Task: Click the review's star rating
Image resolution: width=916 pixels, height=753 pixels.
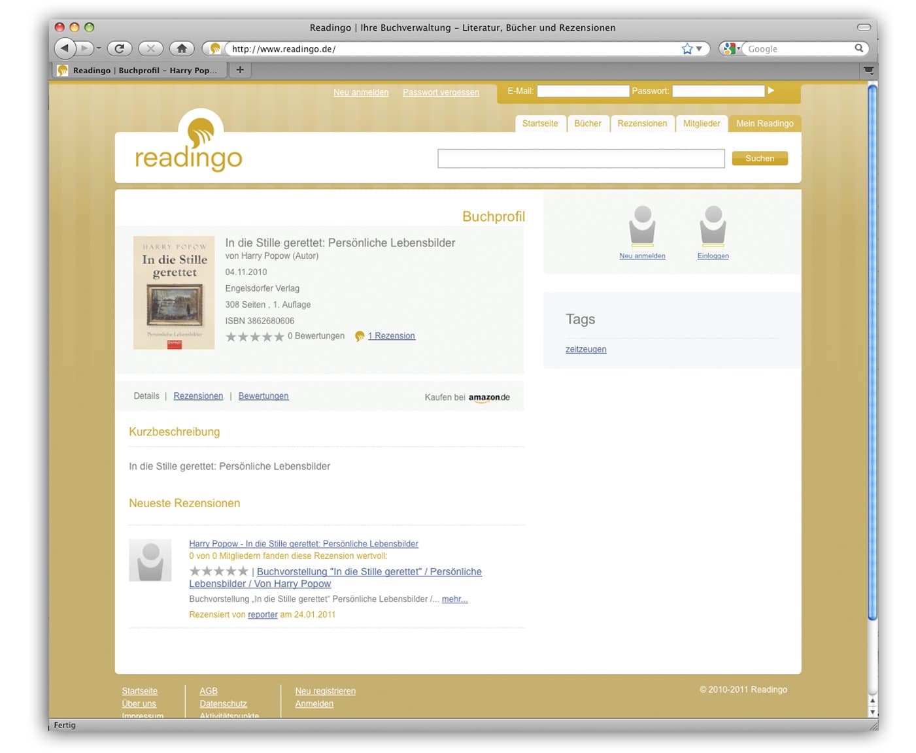Action: tap(218, 571)
